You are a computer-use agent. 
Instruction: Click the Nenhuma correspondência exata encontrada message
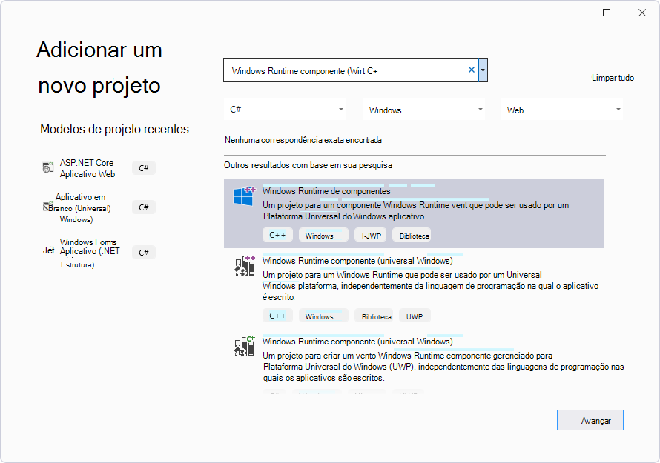click(x=303, y=140)
